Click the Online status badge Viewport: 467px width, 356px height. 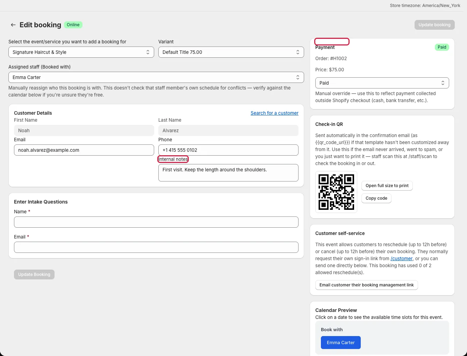click(x=73, y=25)
